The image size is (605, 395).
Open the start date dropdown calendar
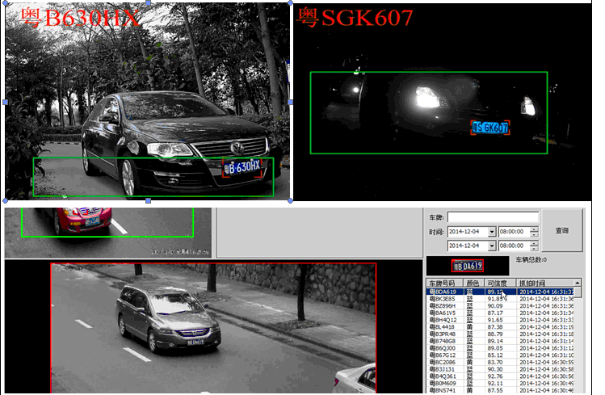pos(492,232)
